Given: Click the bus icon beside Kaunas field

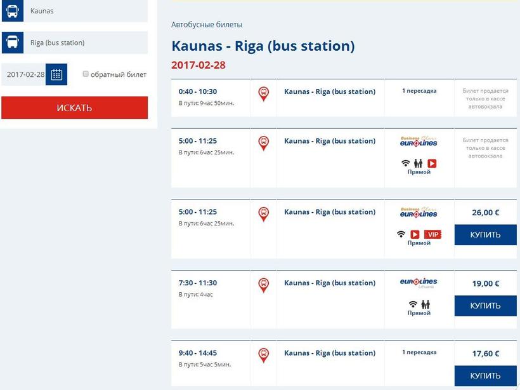Looking at the screenshot, I should tap(12, 11).
